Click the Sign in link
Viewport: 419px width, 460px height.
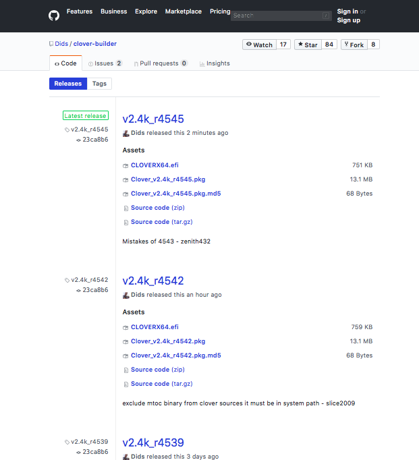[347, 11]
